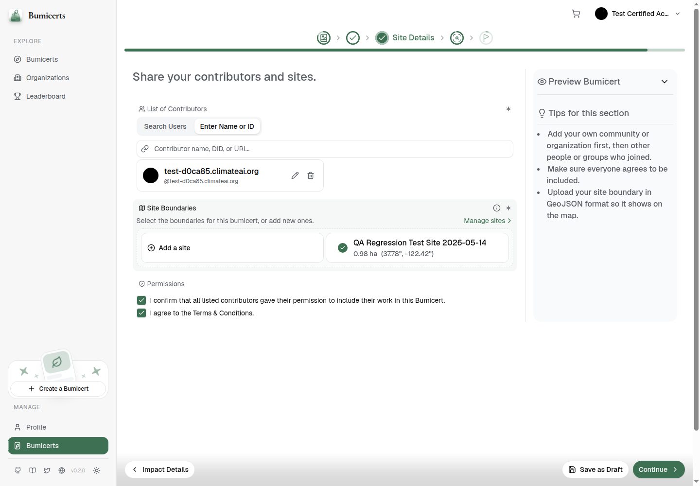Go to the review scan step icon
The height and width of the screenshot is (486, 700).
click(457, 38)
